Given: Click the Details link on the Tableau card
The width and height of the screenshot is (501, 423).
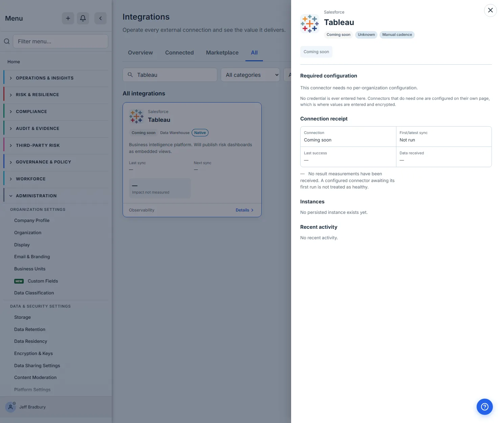Looking at the screenshot, I should coord(244,210).
